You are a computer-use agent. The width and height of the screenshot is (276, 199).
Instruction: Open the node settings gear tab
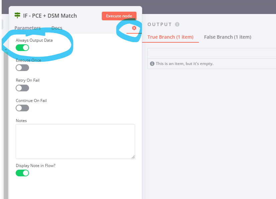pos(134,28)
